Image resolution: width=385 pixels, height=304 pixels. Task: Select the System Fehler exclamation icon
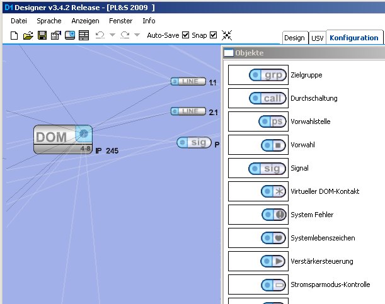pos(274,215)
